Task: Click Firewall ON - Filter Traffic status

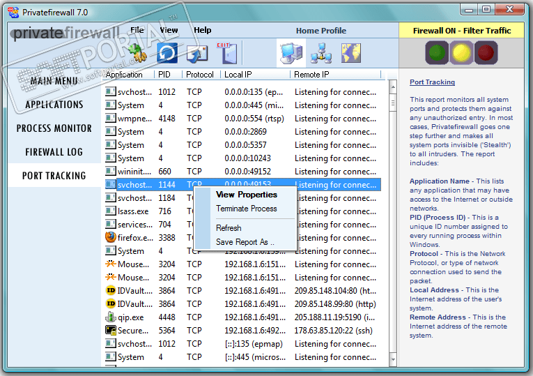Action: (462, 31)
